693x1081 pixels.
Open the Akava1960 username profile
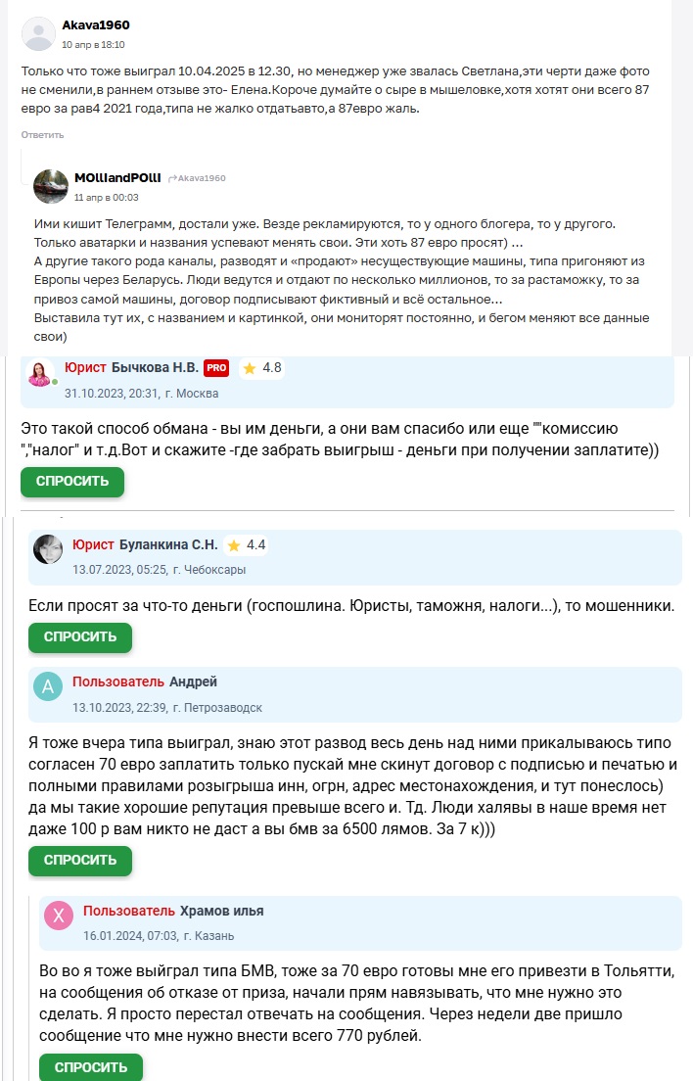(95, 25)
